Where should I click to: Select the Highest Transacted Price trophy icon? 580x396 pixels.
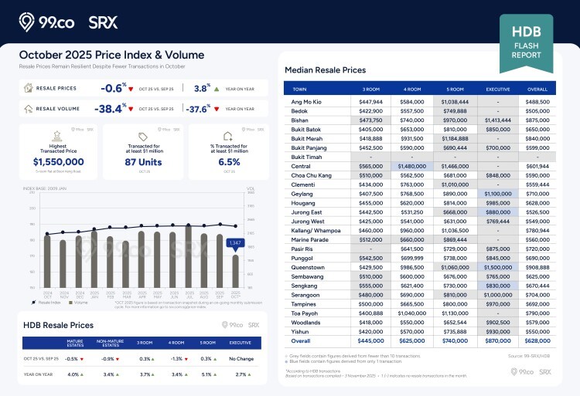55,137
